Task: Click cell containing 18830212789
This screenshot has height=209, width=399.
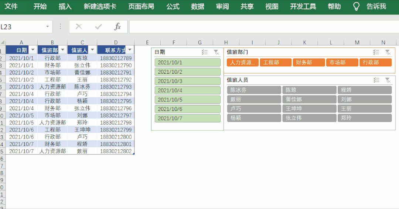Action: (x=116, y=58)
